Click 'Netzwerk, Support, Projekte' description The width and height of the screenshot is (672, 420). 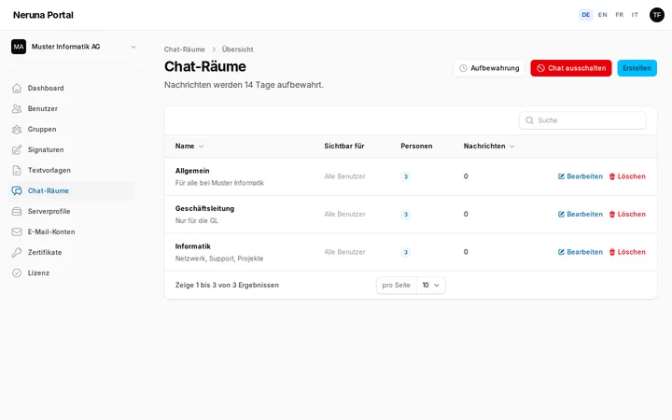(219, 259)
